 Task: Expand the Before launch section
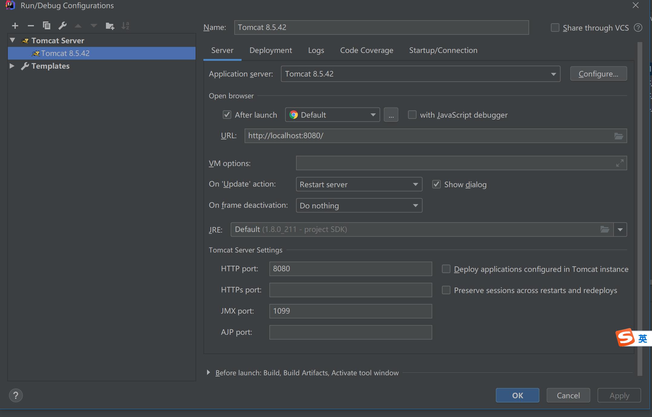[208, 373]
